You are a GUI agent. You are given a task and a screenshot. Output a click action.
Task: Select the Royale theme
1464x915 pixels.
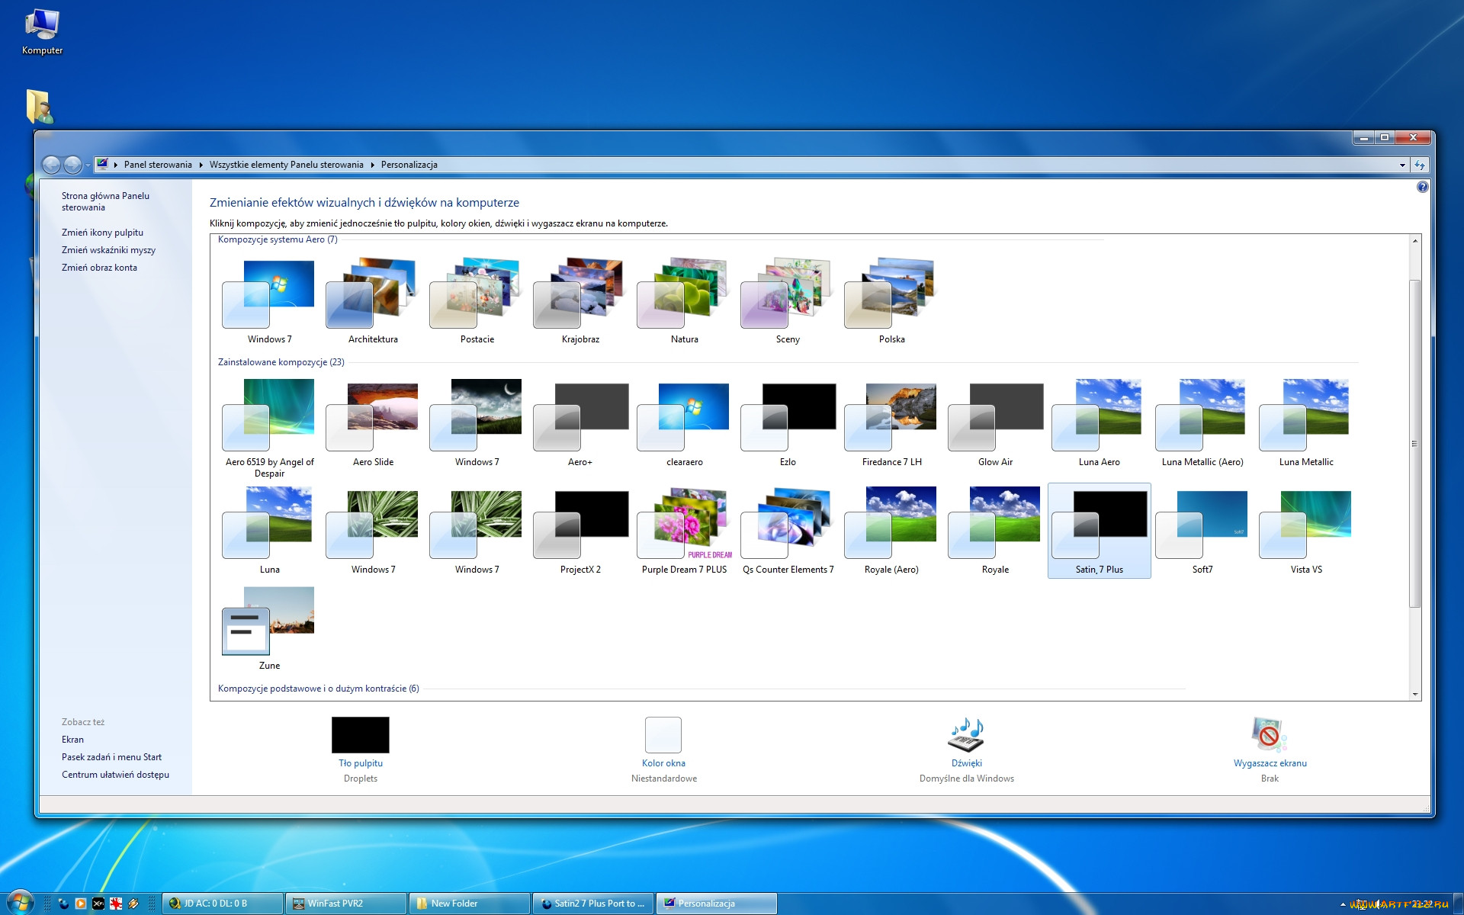pyautogui.click(x=995, y=531)
